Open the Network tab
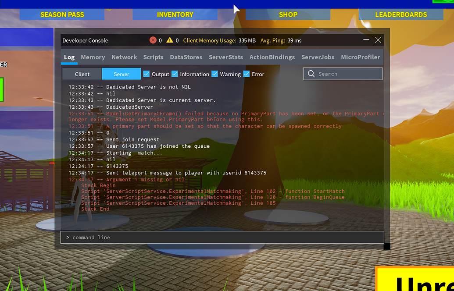 pyautogui.click(x=124, y=57)
